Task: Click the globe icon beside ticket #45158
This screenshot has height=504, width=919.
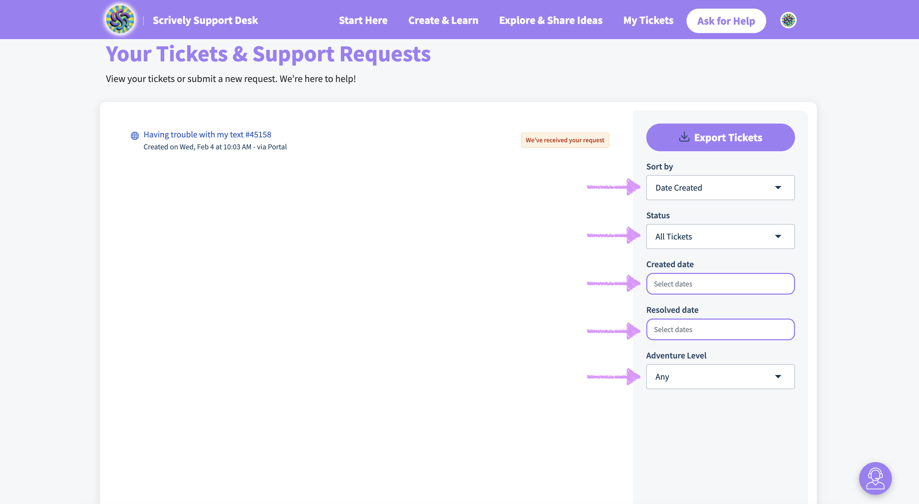Action: 135,135
